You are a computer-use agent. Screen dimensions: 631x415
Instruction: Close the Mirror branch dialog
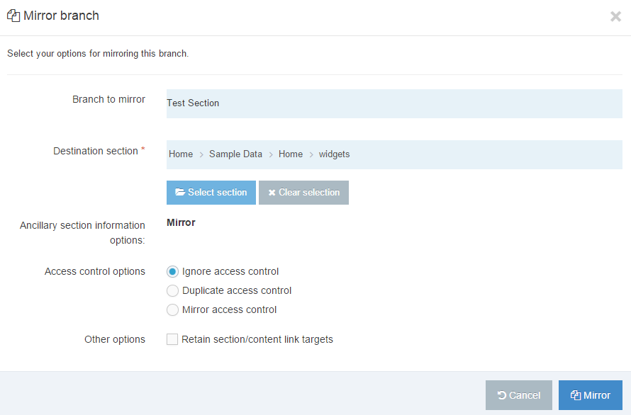click(615, 16)
